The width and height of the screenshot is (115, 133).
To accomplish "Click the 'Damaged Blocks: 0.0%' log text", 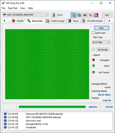I will 37,124.
